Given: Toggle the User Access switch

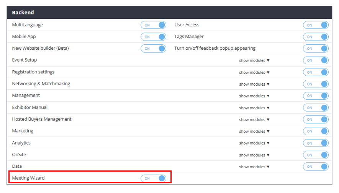Looking at the screenshot, I should [316, 25].
